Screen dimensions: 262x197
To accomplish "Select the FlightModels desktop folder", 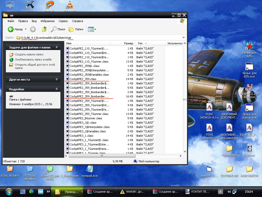I will pos(229,149).
